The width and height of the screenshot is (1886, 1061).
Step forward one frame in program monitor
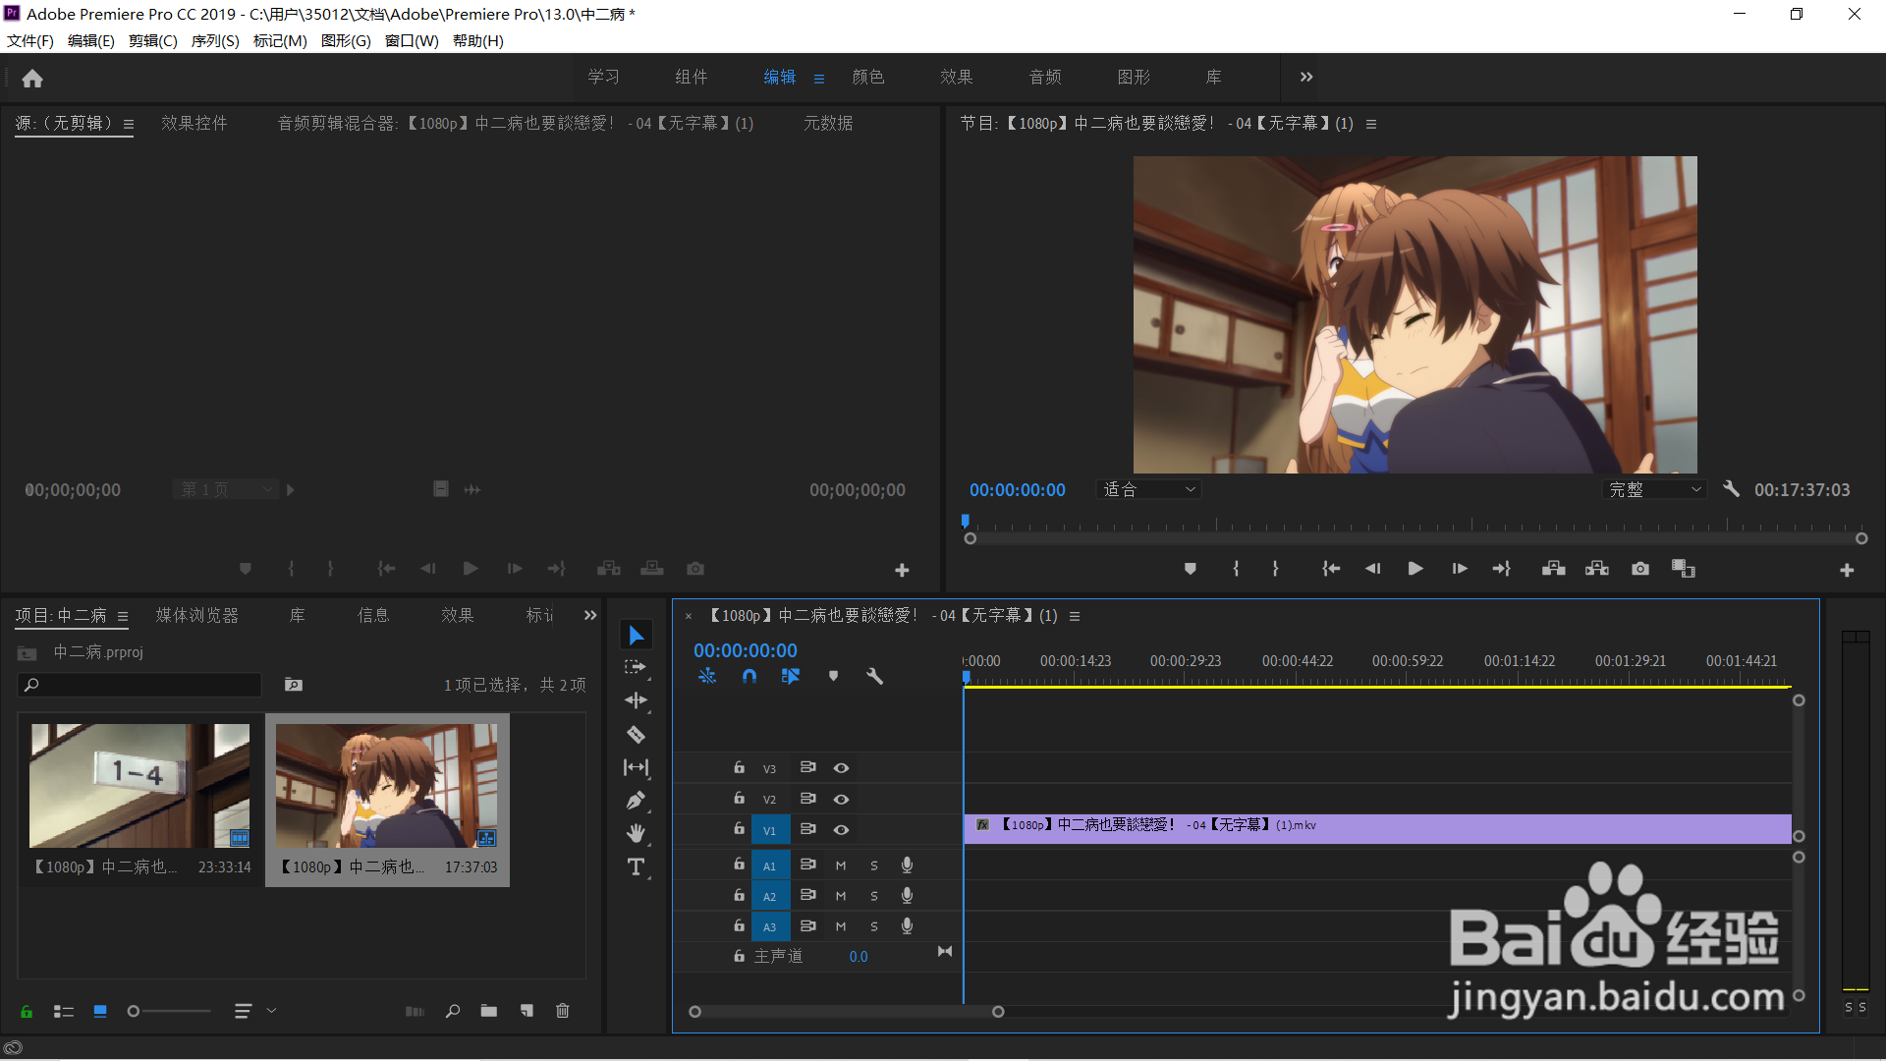(1460, 569)
